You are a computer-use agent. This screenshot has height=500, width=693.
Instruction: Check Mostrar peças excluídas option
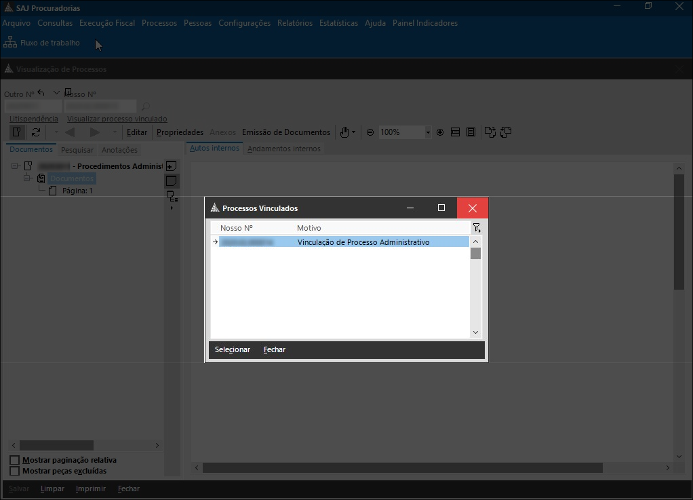[14, 471]
